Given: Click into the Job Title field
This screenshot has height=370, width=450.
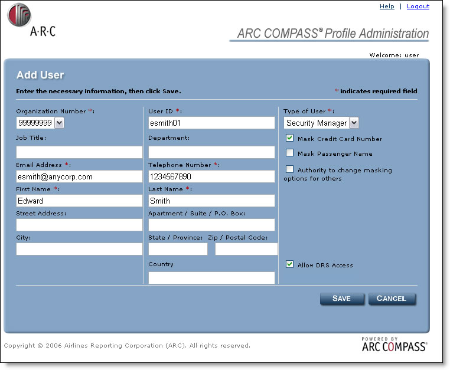Looking at the screenshot, I should (x=79, y=152).
